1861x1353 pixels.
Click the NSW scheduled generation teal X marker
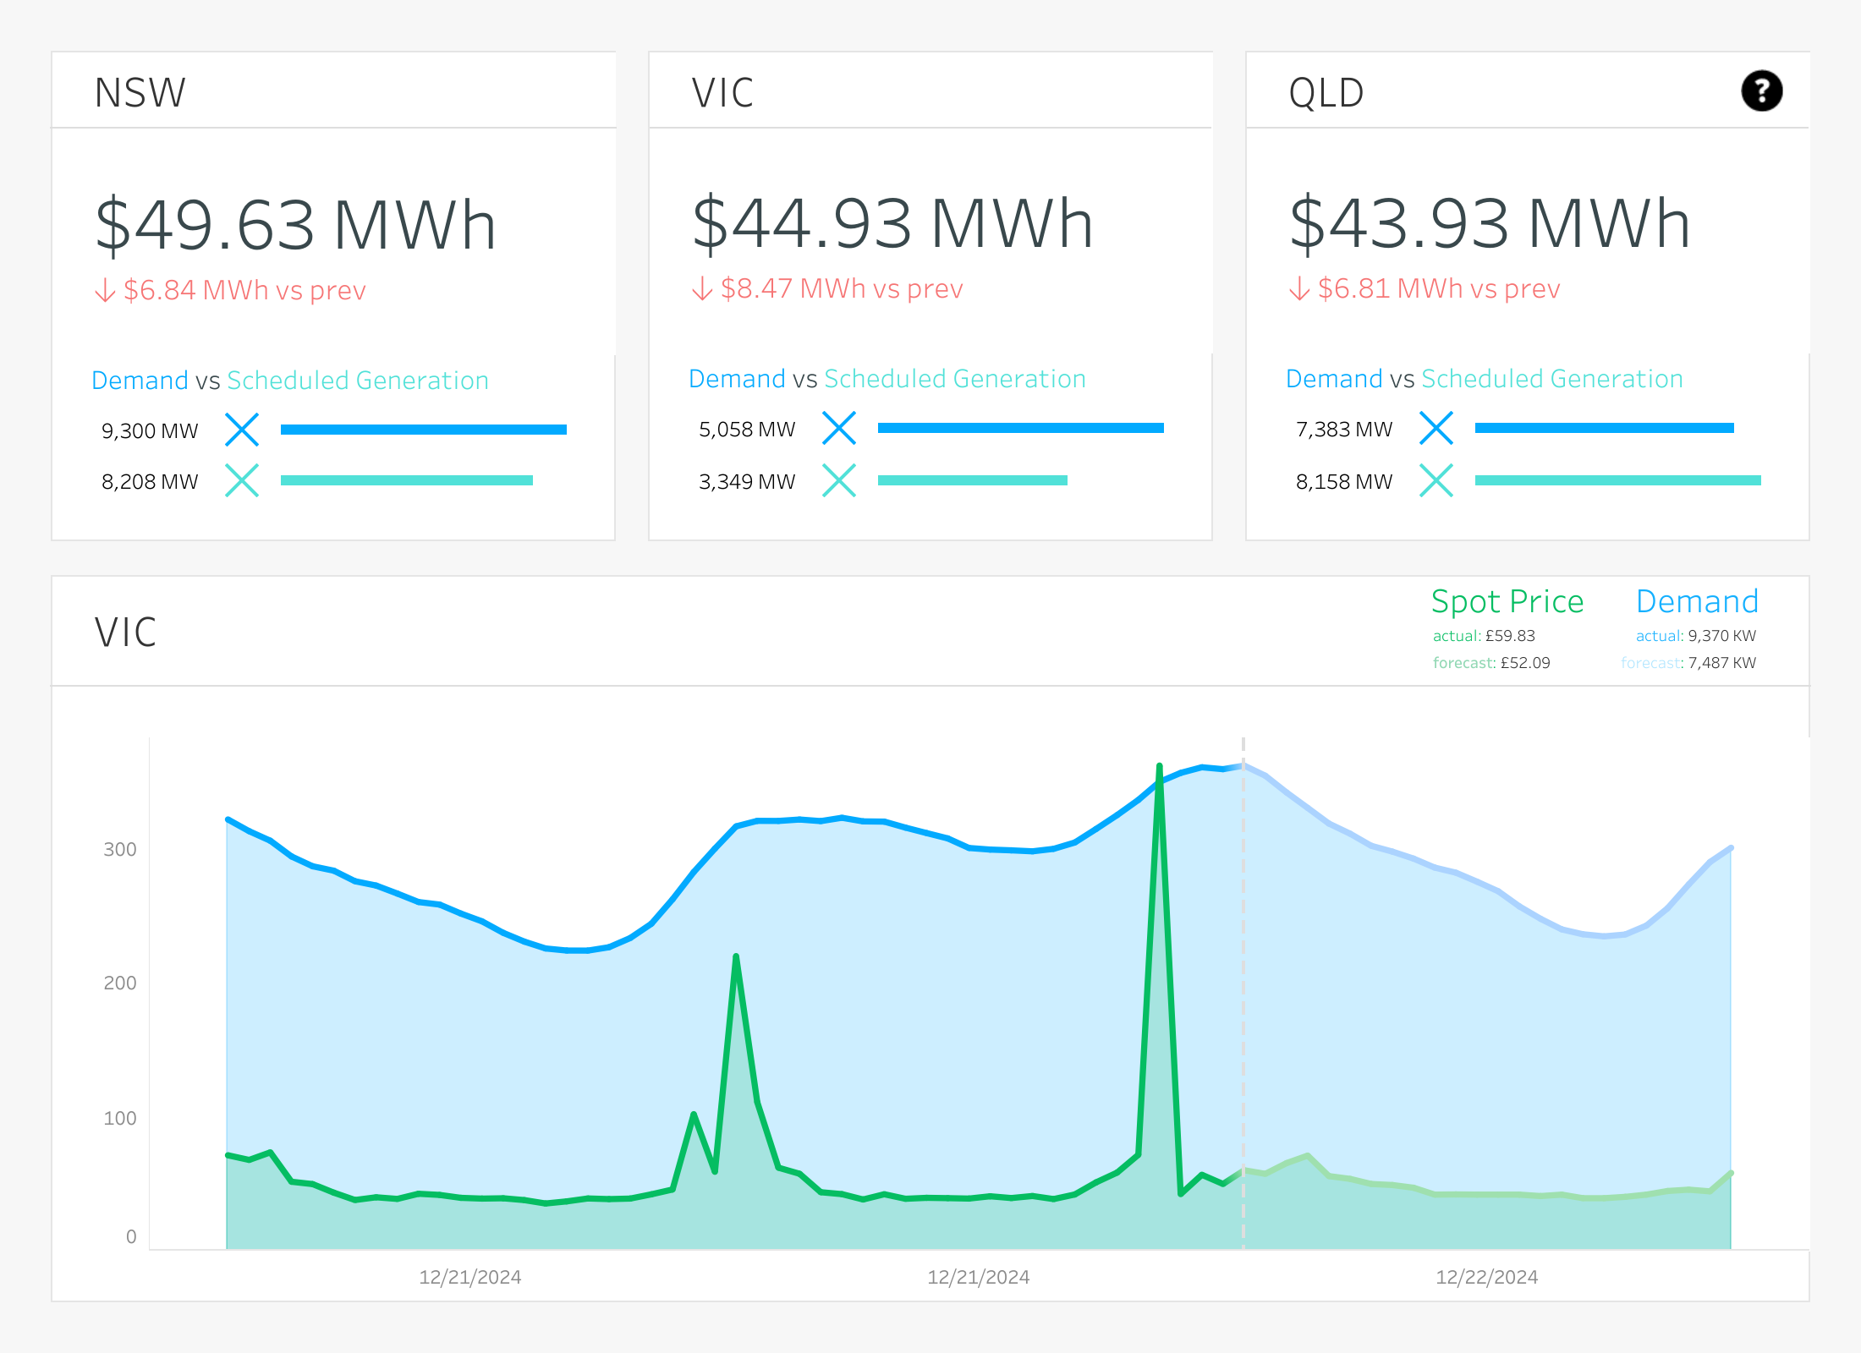coord(242,480)
